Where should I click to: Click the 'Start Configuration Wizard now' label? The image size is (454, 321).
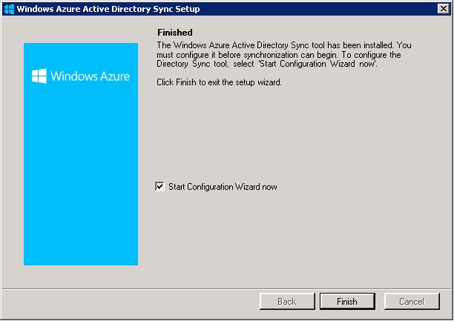tap(223, 187)
